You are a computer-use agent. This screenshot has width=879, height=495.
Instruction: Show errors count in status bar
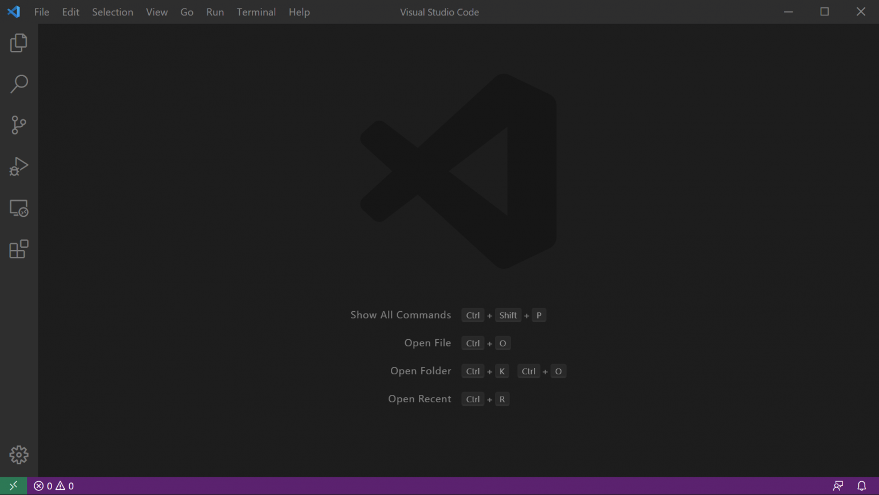[x=43, y=486]
